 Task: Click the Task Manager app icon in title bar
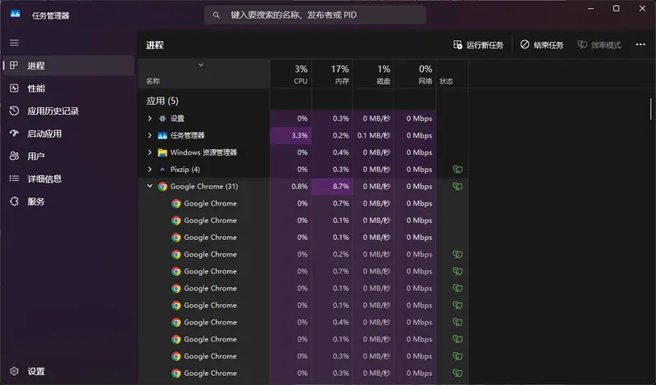click(x=16, y=14)
